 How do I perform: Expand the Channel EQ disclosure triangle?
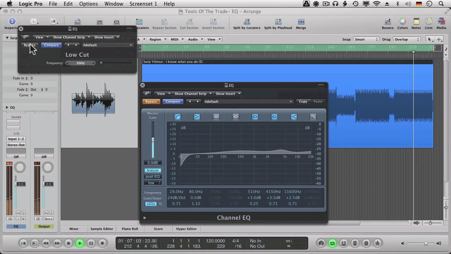pos(145,218)
